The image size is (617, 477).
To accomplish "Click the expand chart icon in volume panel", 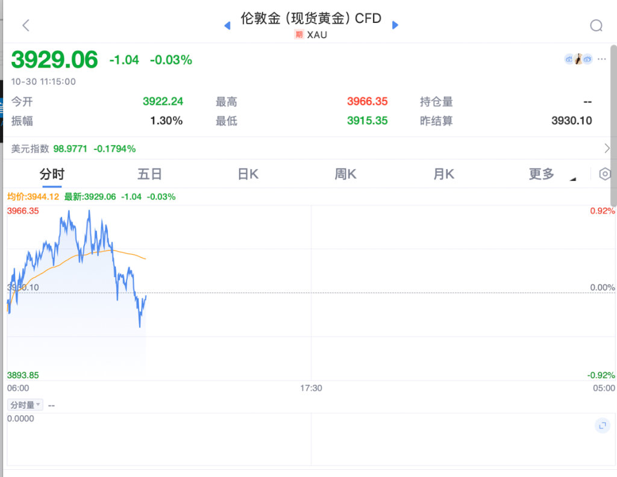I will (x=602, y=426).
